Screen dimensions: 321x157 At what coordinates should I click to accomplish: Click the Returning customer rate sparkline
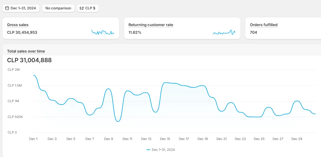(224, 32)
